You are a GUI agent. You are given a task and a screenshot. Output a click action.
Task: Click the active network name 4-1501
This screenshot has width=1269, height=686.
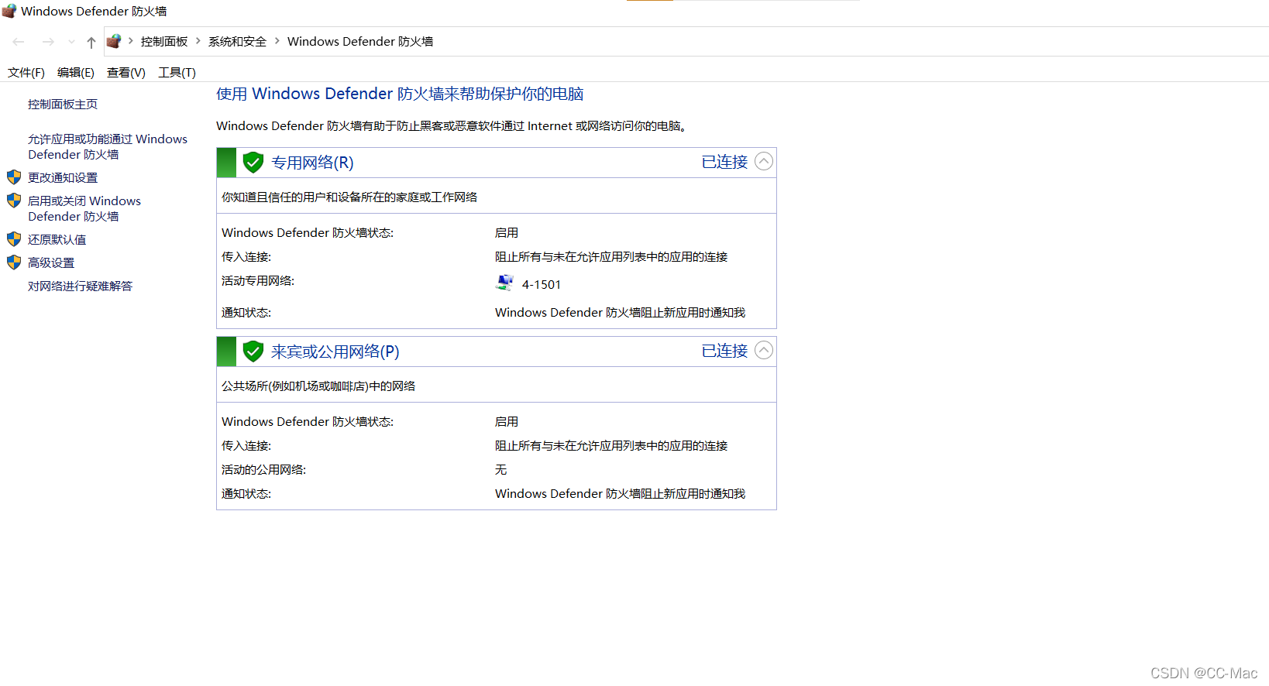coord(542,284)
